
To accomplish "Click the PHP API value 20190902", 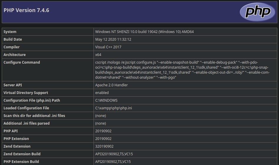I will tap(103, 131).
